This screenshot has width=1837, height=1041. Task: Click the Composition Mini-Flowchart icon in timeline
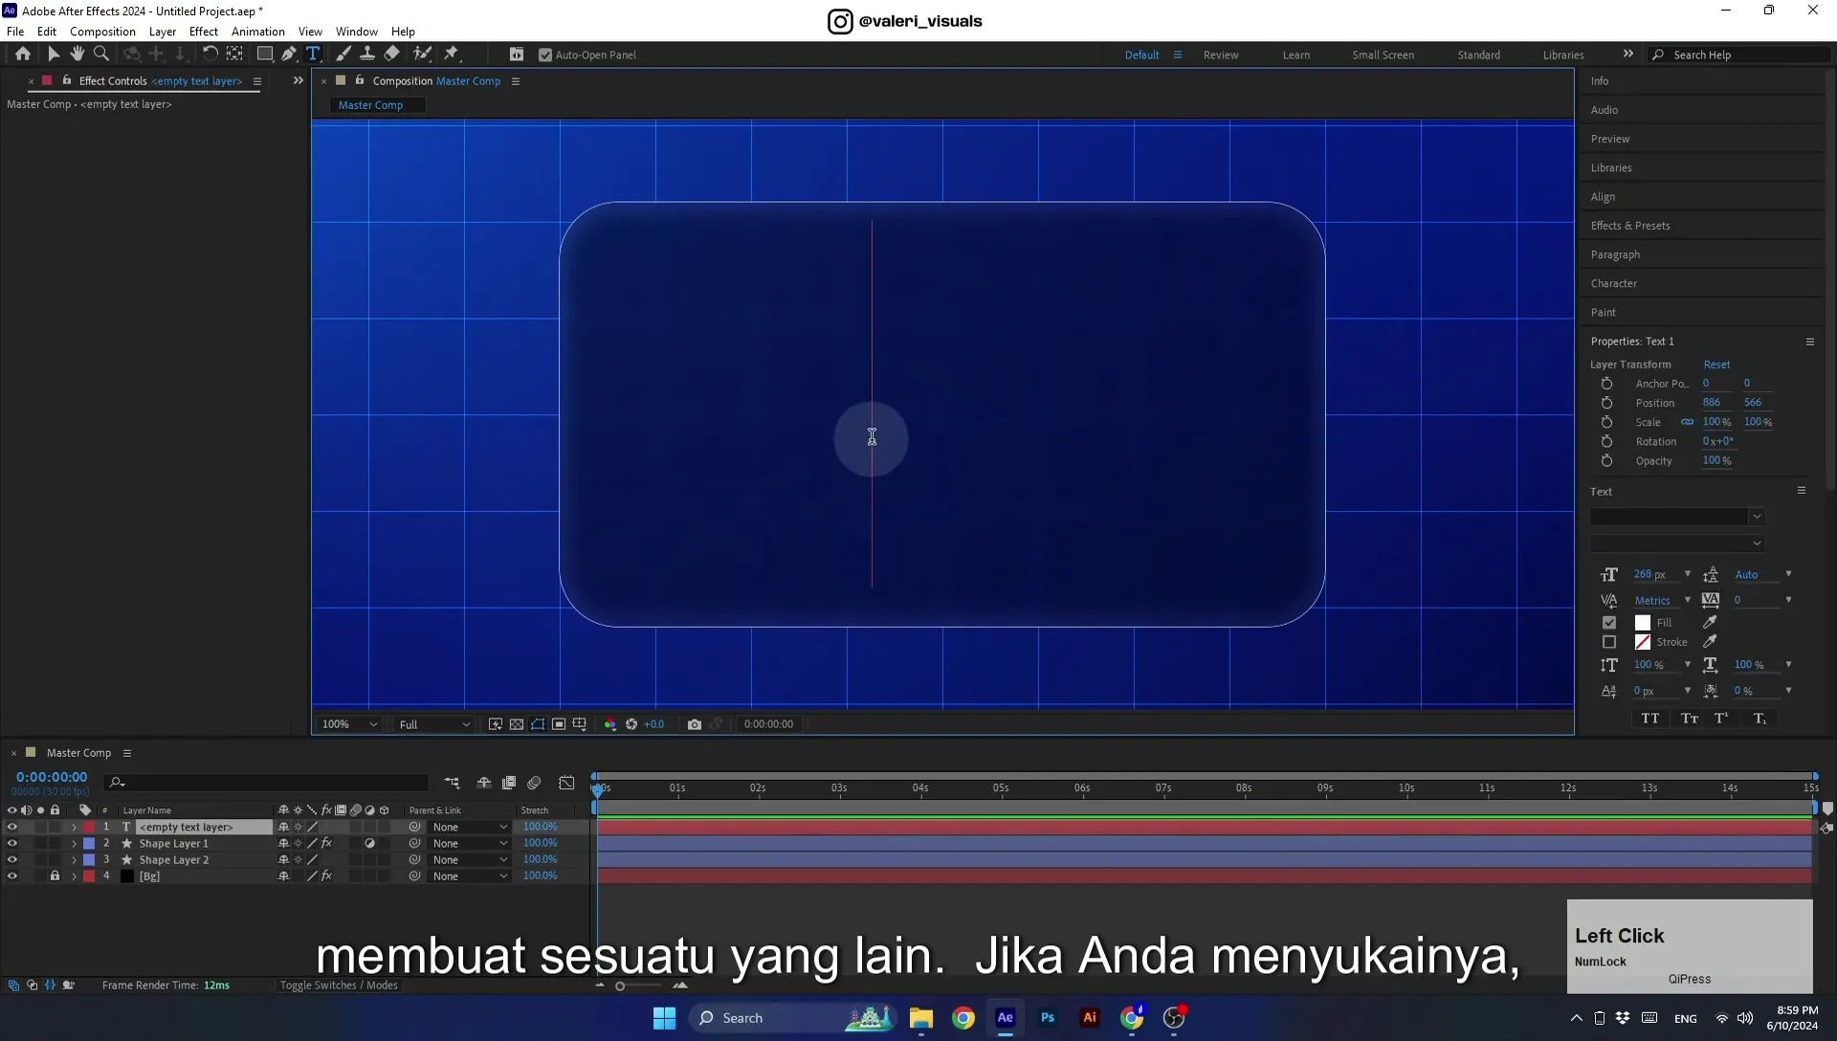(x=452, y=783)
